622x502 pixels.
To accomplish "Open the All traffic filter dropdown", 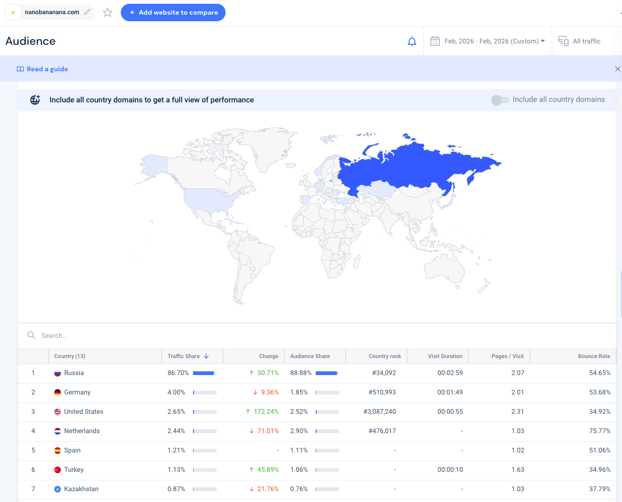I will point(586,42).
